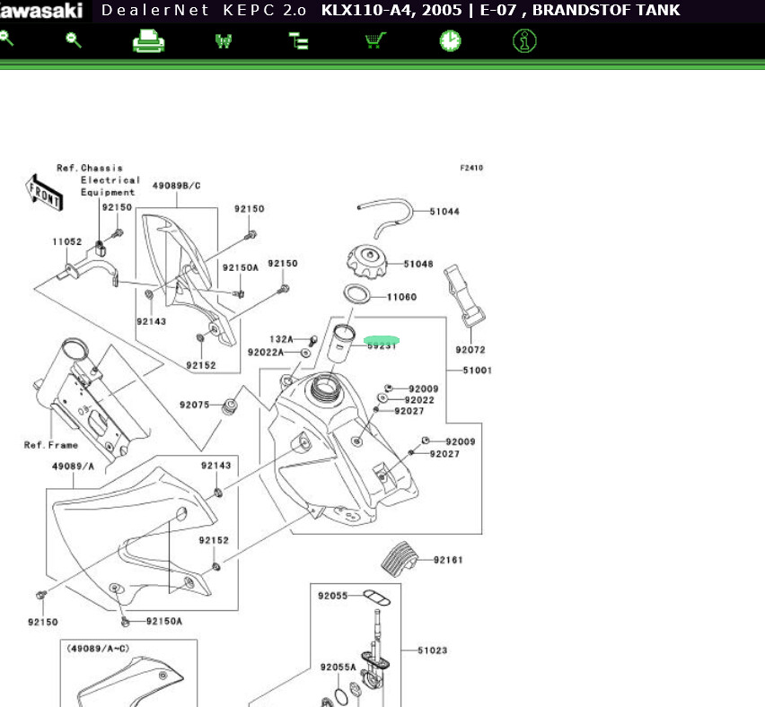This screenshot has height=707, width=765.
Task: Click the partially cut-off magnifier icon
Action: click(x=5, y=39)
